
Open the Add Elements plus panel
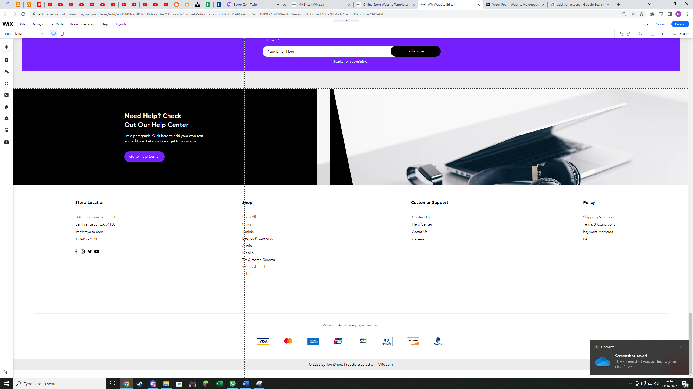(6, 47)
